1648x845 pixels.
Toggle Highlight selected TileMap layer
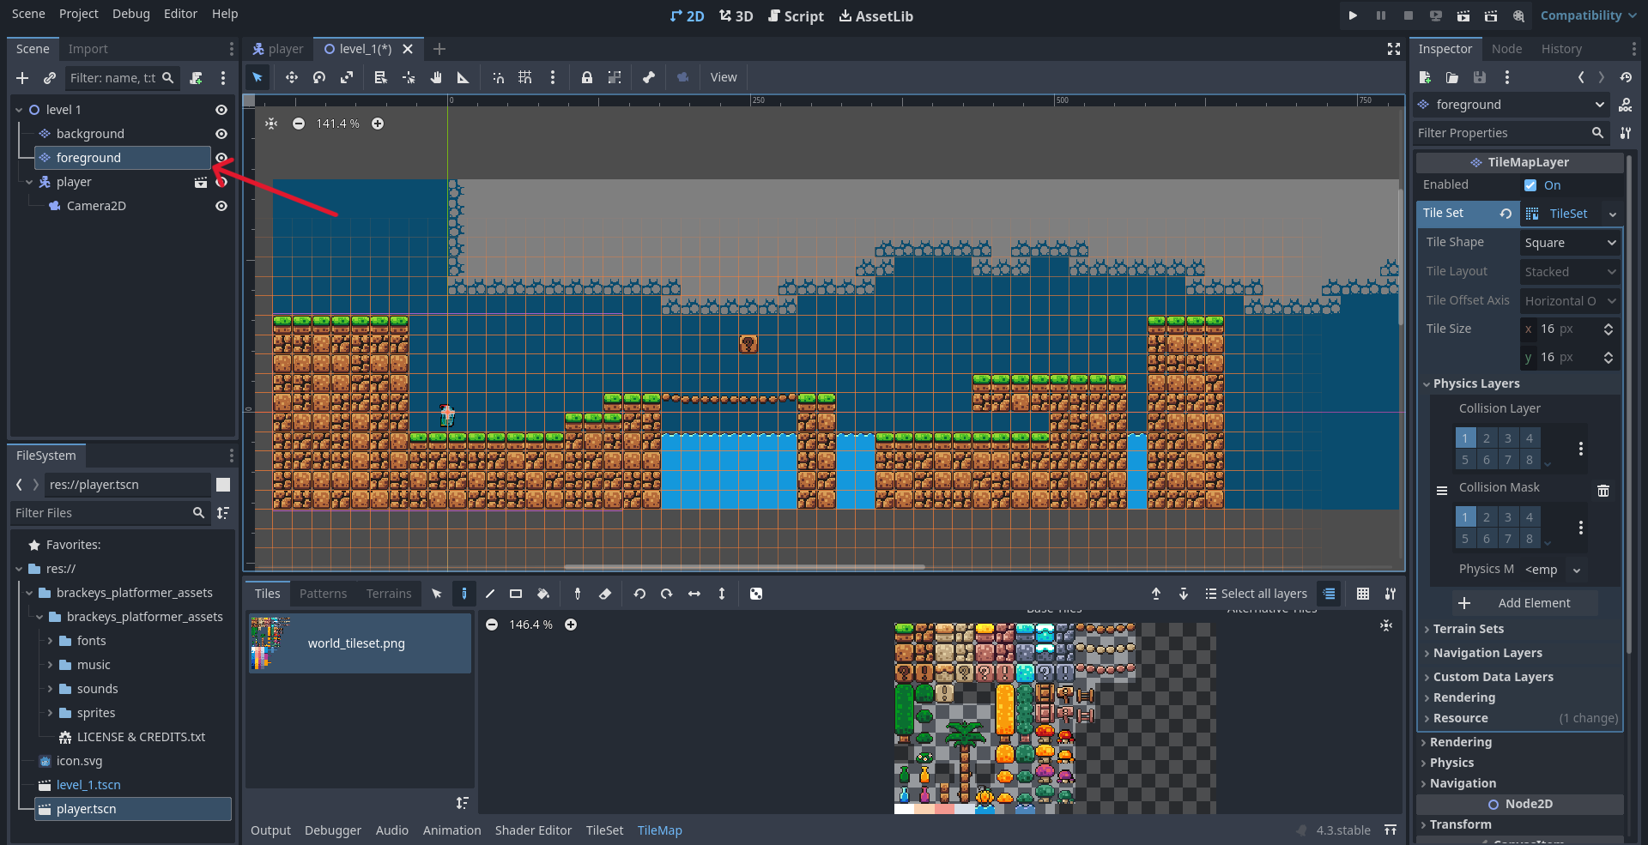(x=1329, y=594)
